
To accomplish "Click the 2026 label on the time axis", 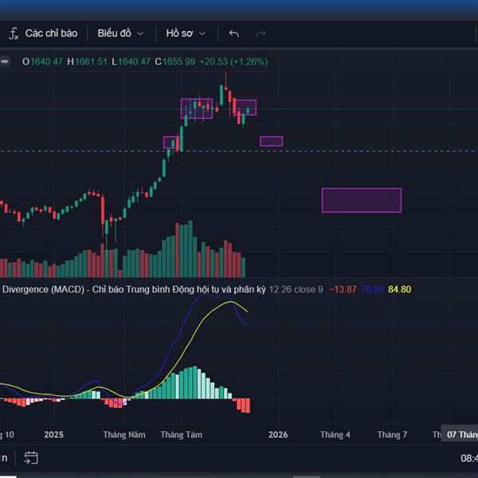I will 278,435.
